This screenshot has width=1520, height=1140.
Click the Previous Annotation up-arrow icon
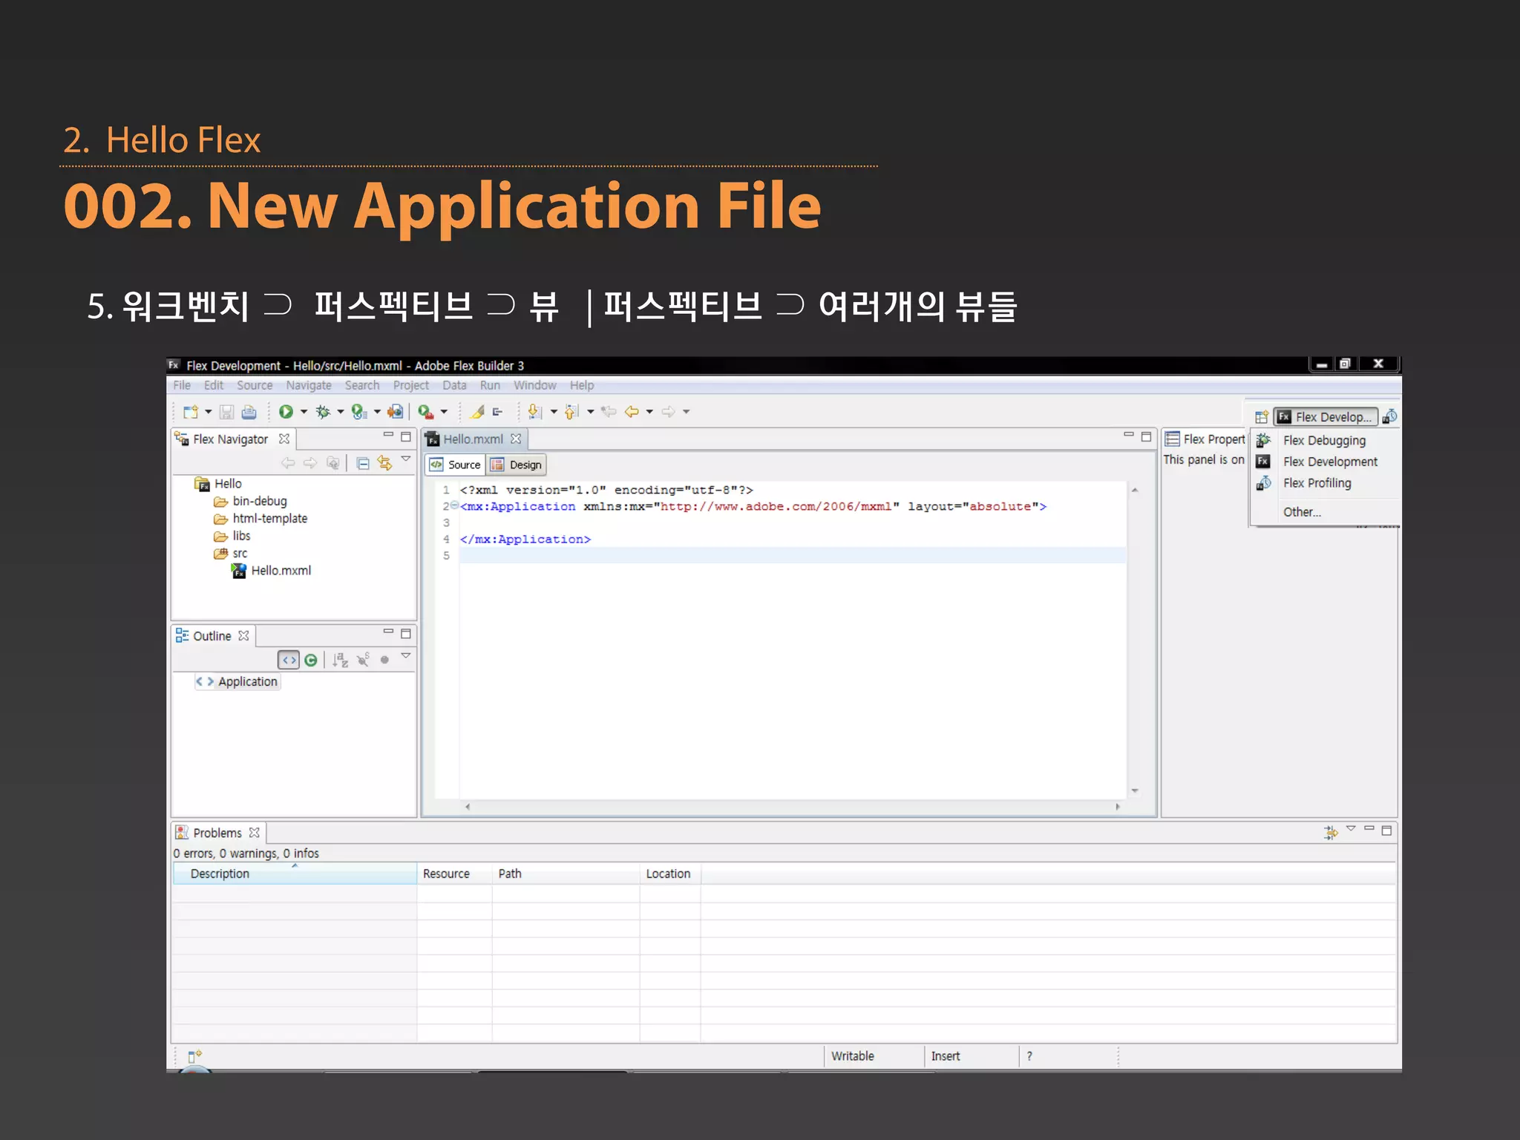click(x=571, y=412)
